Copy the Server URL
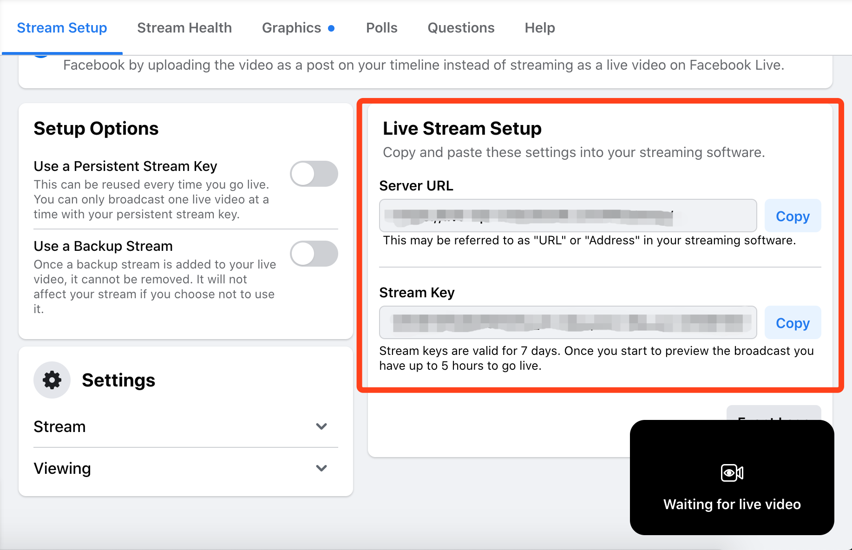 coord(793,216)
